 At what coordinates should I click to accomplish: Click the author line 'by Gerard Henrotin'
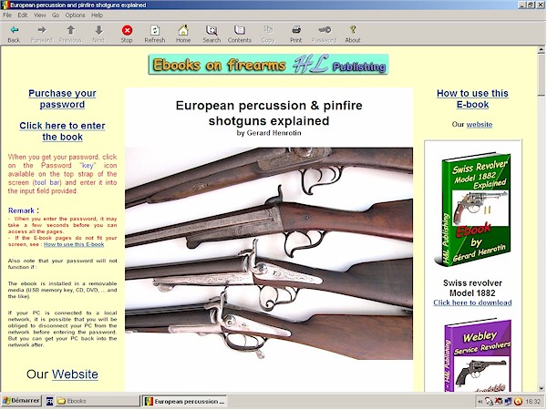[x=269, y=133]
